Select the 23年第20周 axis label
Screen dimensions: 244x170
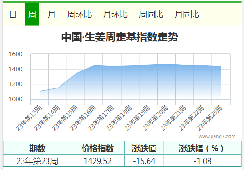pos(155,118)
